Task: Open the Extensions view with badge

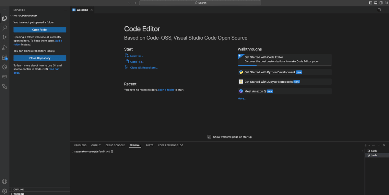Action: [x=5, y=57]
